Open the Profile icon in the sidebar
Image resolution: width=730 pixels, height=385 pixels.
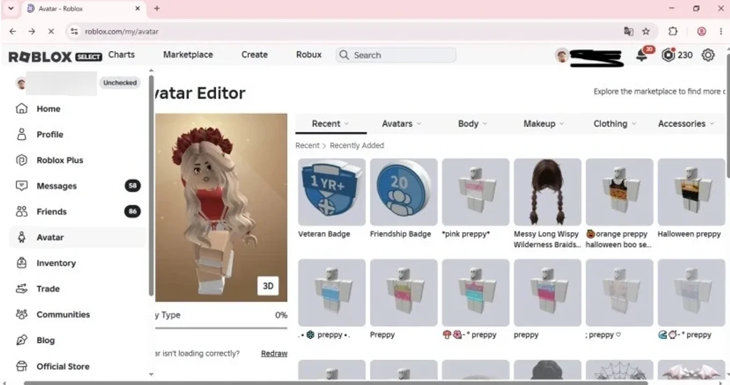point(22,134)
